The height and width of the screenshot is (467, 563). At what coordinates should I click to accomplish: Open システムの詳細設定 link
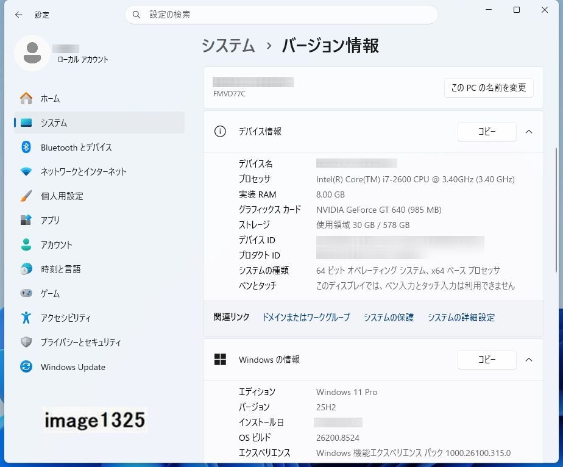point(461,317)
